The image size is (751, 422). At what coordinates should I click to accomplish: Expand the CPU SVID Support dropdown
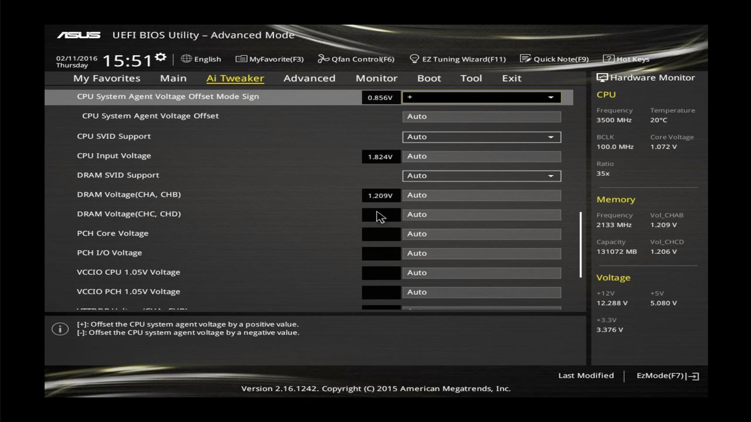pyautogui.click(x=482, y=137)
